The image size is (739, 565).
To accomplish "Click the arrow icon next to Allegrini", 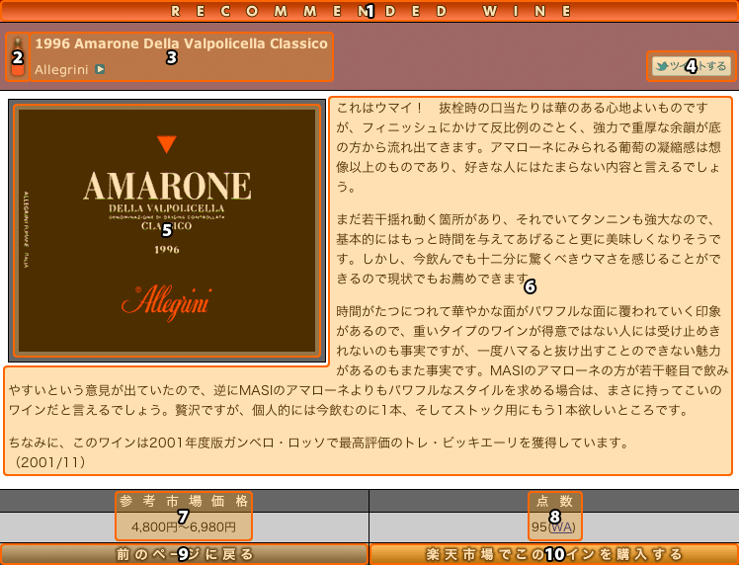I will click(x=100, y=69).
